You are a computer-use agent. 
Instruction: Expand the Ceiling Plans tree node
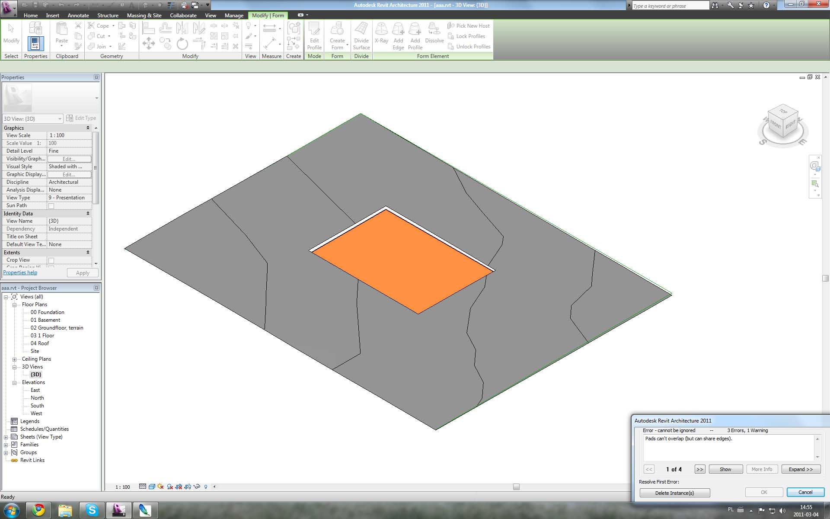pos(14,359)
